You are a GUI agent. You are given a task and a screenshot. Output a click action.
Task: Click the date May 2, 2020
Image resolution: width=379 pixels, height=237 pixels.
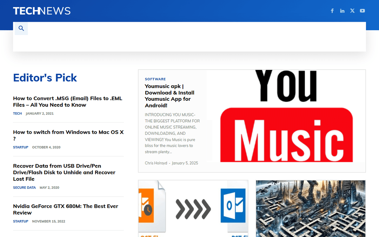point(49,187)
